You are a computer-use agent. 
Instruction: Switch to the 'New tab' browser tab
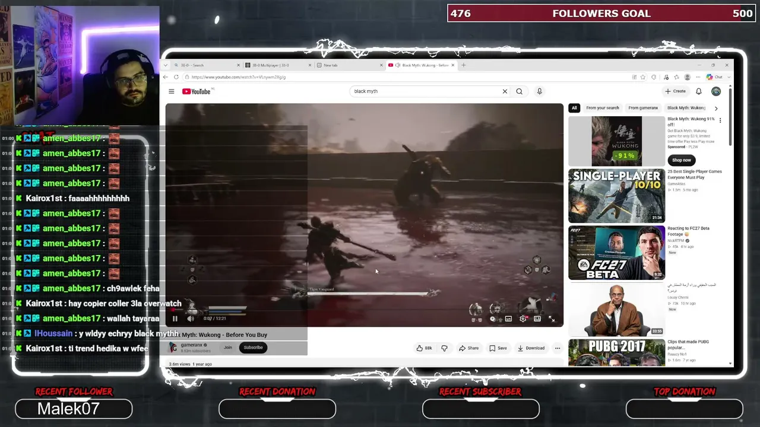349,65
